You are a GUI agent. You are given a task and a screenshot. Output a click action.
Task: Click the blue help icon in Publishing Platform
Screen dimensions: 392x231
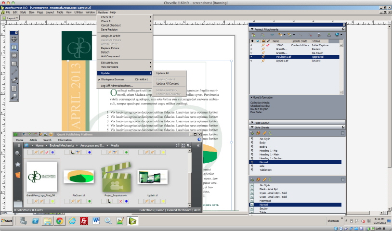coord(199,140)
